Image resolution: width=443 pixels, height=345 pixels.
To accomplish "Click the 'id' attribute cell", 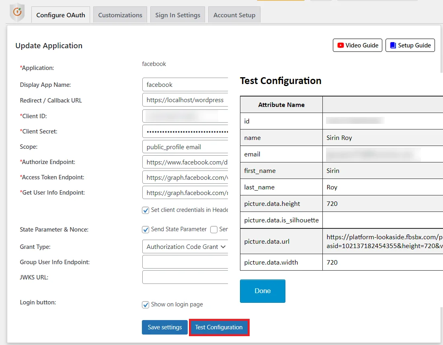I will pyautogui.click(x=281, y=121).
